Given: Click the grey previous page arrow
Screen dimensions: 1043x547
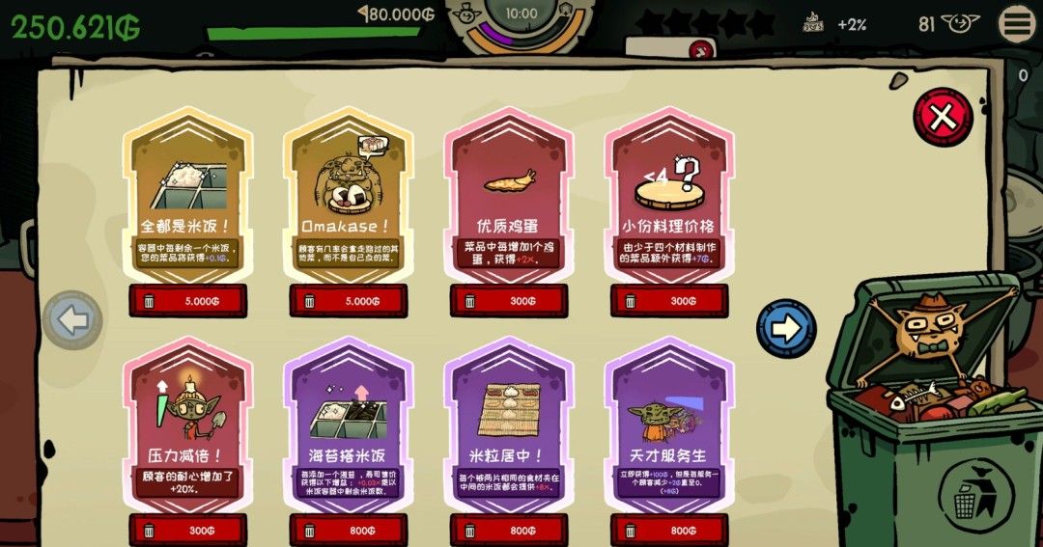Looking at the screenshot, I should [72, 320].
